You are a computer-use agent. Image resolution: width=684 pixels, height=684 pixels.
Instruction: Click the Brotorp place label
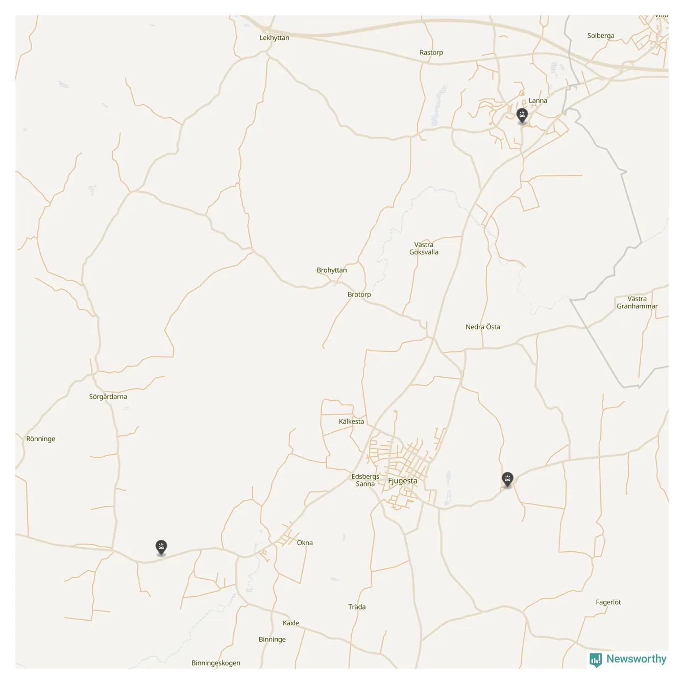pos(359,295)
